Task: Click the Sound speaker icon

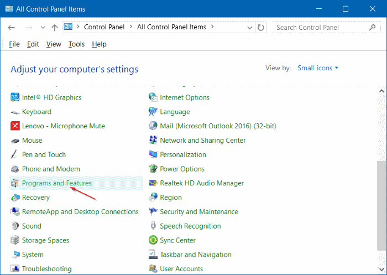Action: point(15,226)
